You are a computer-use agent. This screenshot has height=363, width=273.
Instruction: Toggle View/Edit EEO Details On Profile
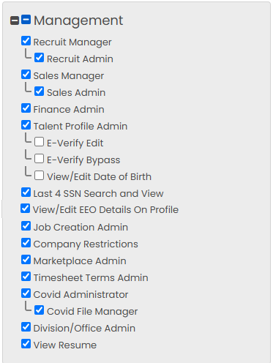pyautogui.click(x=26, y=209)
